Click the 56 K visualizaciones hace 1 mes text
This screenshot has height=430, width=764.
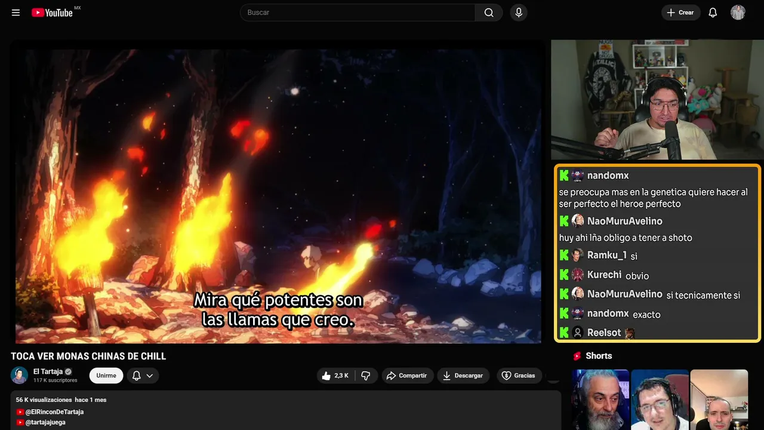(x=61, y=400)
